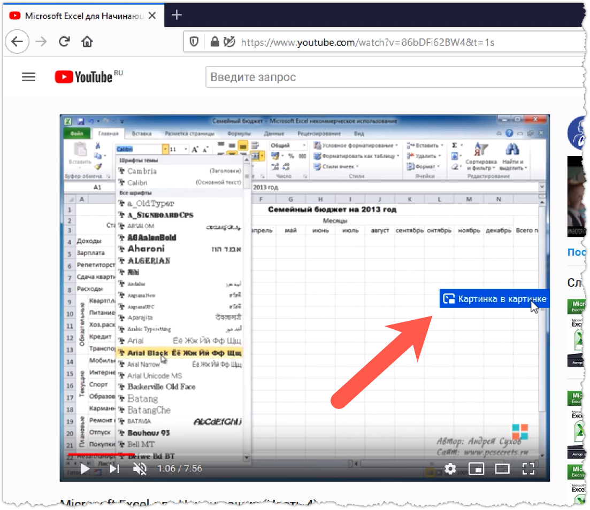Unmute the video via speaker icon
This screenshot has height=510, width=590.
[140, 469]
